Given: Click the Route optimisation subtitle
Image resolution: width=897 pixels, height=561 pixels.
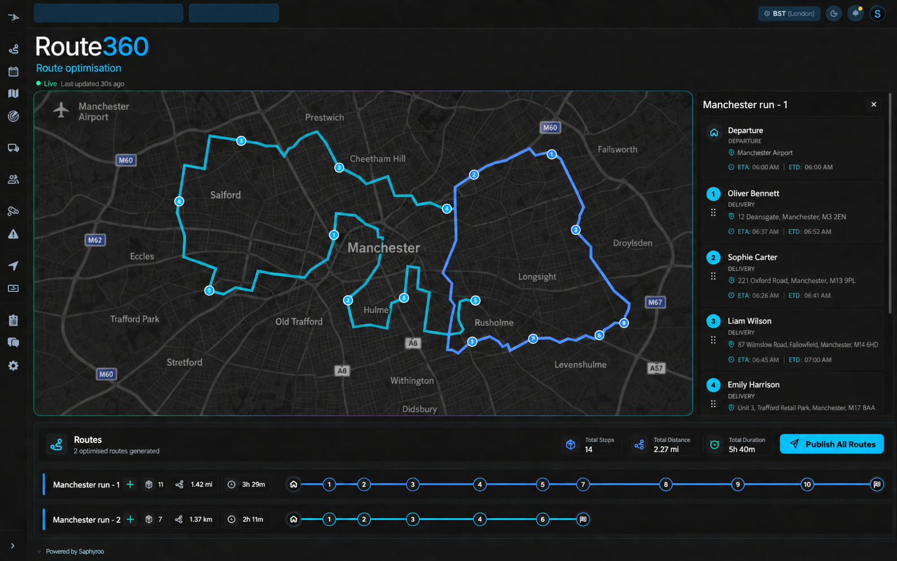Looking at the screenshot, I should click(79, 68).
